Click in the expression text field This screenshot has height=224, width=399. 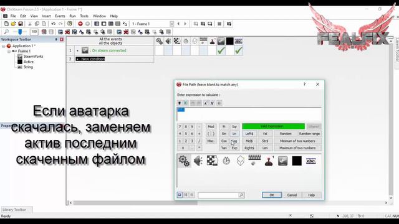pos(249,114)
